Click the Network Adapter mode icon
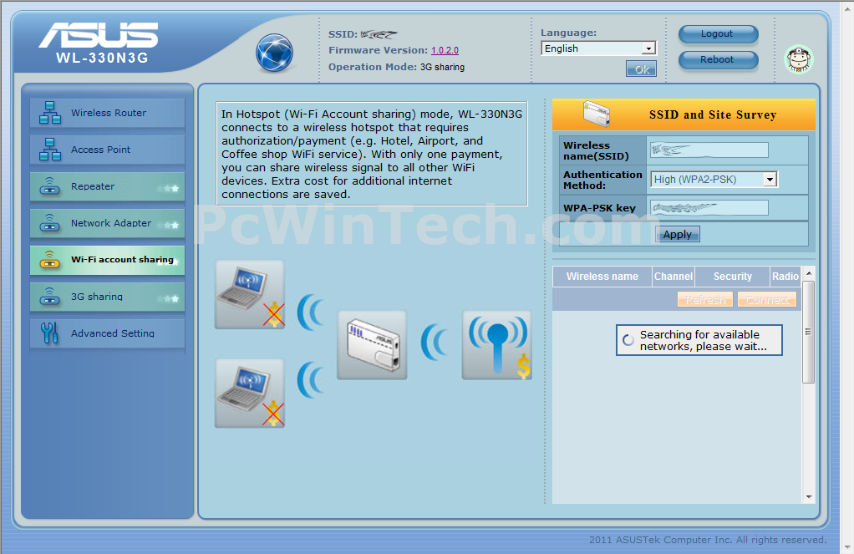The width and height of the screenshot is (854, 554). click(49, 223)
